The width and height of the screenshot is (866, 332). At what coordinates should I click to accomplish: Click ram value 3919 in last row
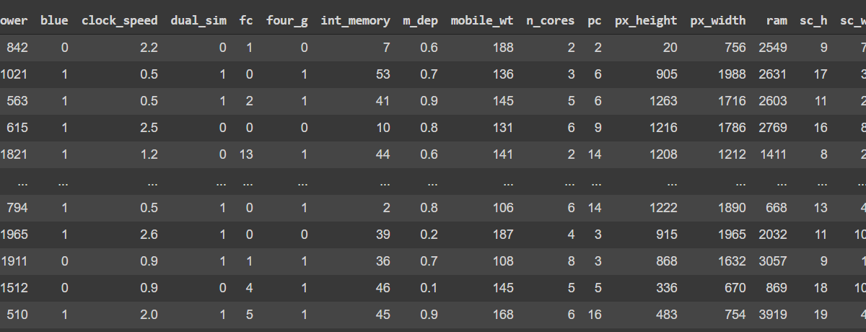coord(773,314)
